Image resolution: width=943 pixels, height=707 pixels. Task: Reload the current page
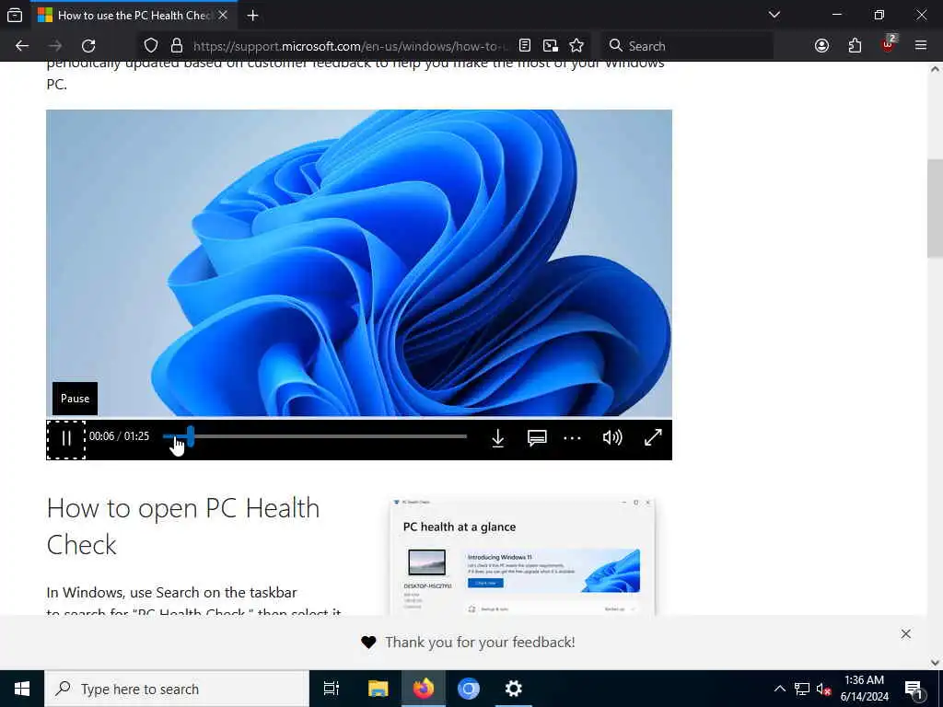click(x=88, y=46)
